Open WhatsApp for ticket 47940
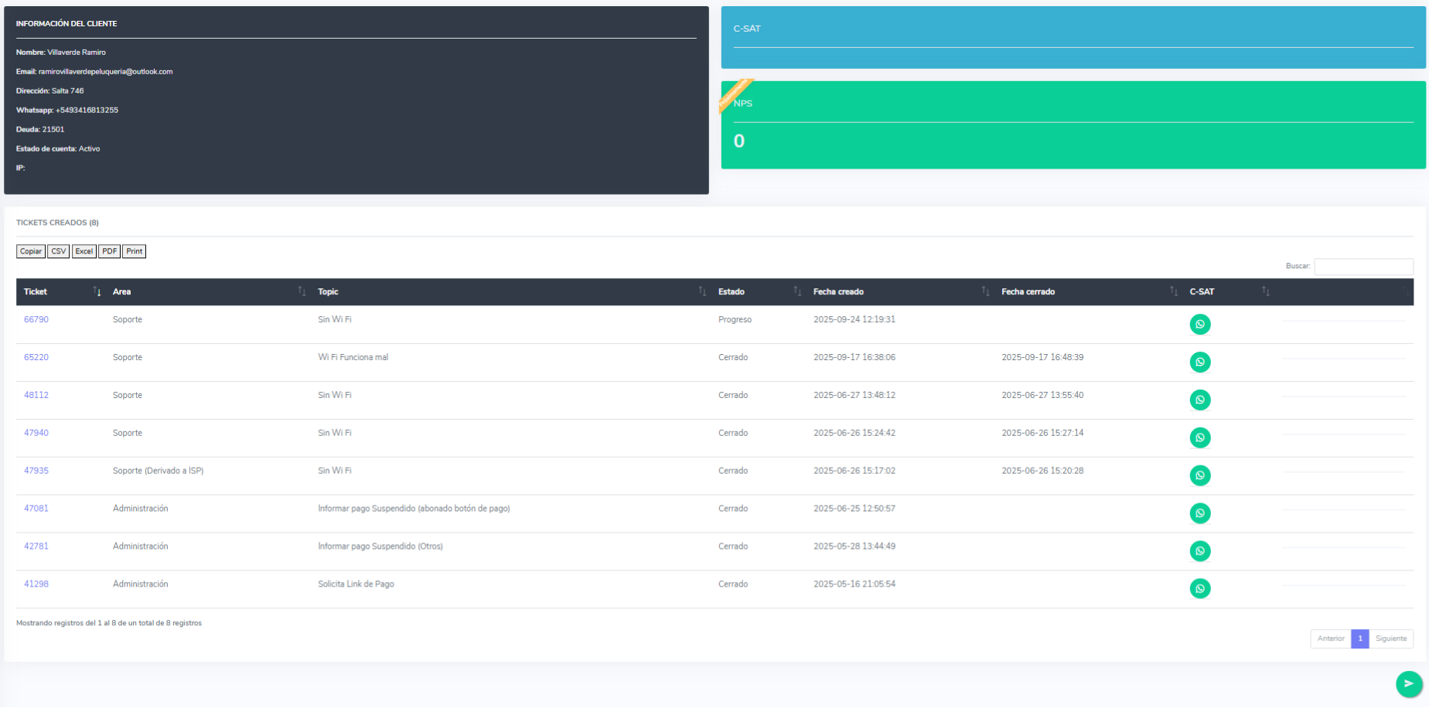Image resolution: width=1429 pixels, height=708 pixels. (1199, 437)
